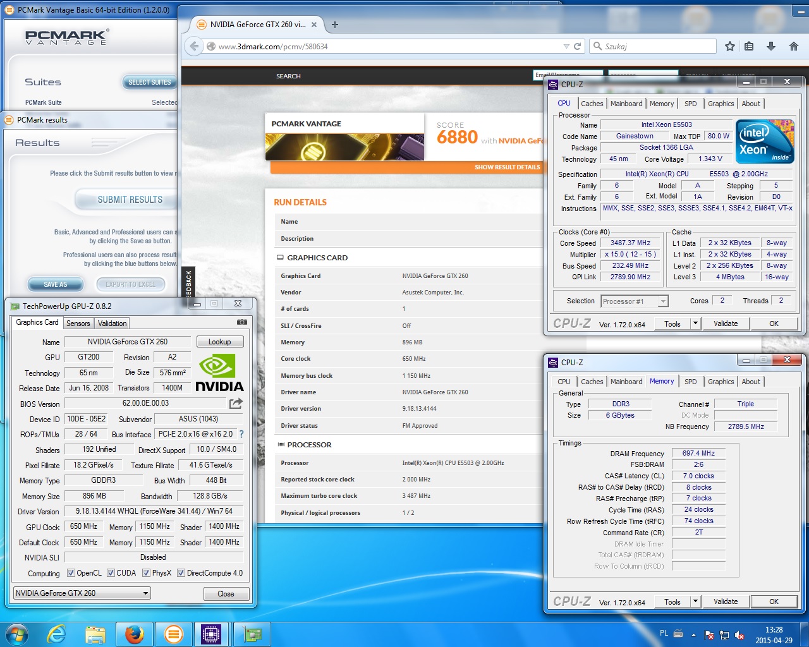809x647 pixels.
Task: Click the Firefox reload page icon
Action: 577,46
